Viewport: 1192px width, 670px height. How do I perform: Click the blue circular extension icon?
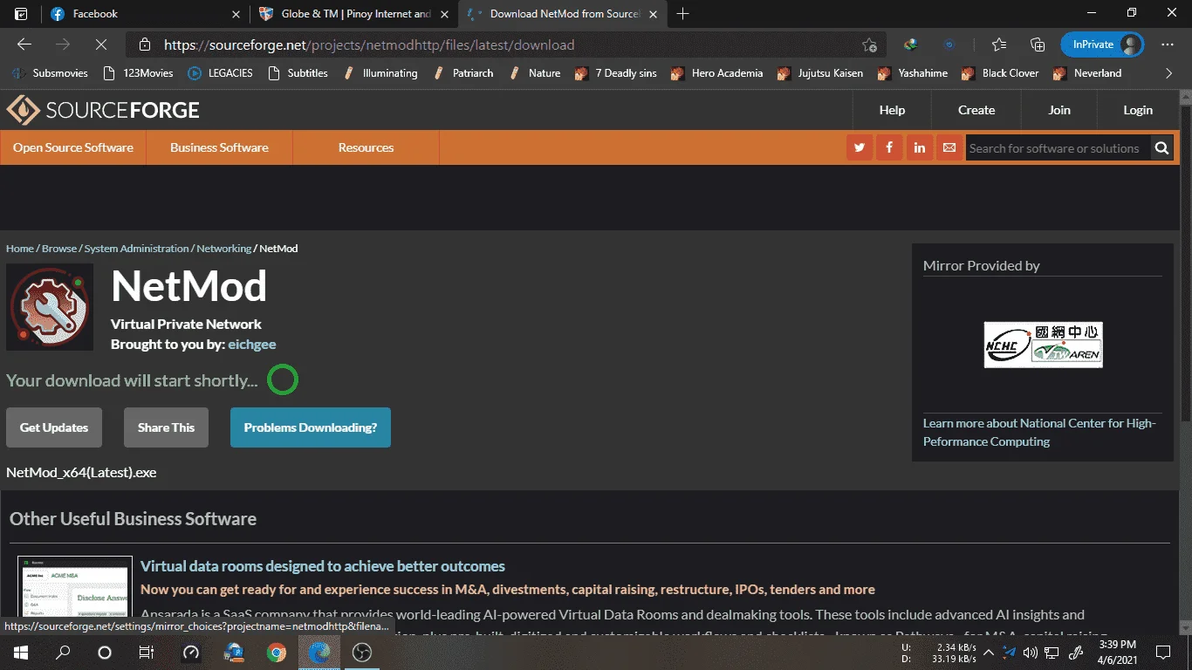click(949, 44)
